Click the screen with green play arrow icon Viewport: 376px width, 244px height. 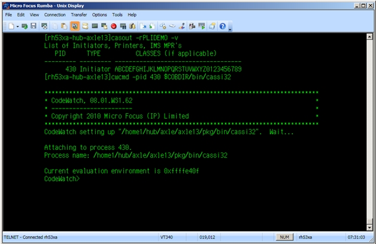(202, 26)
